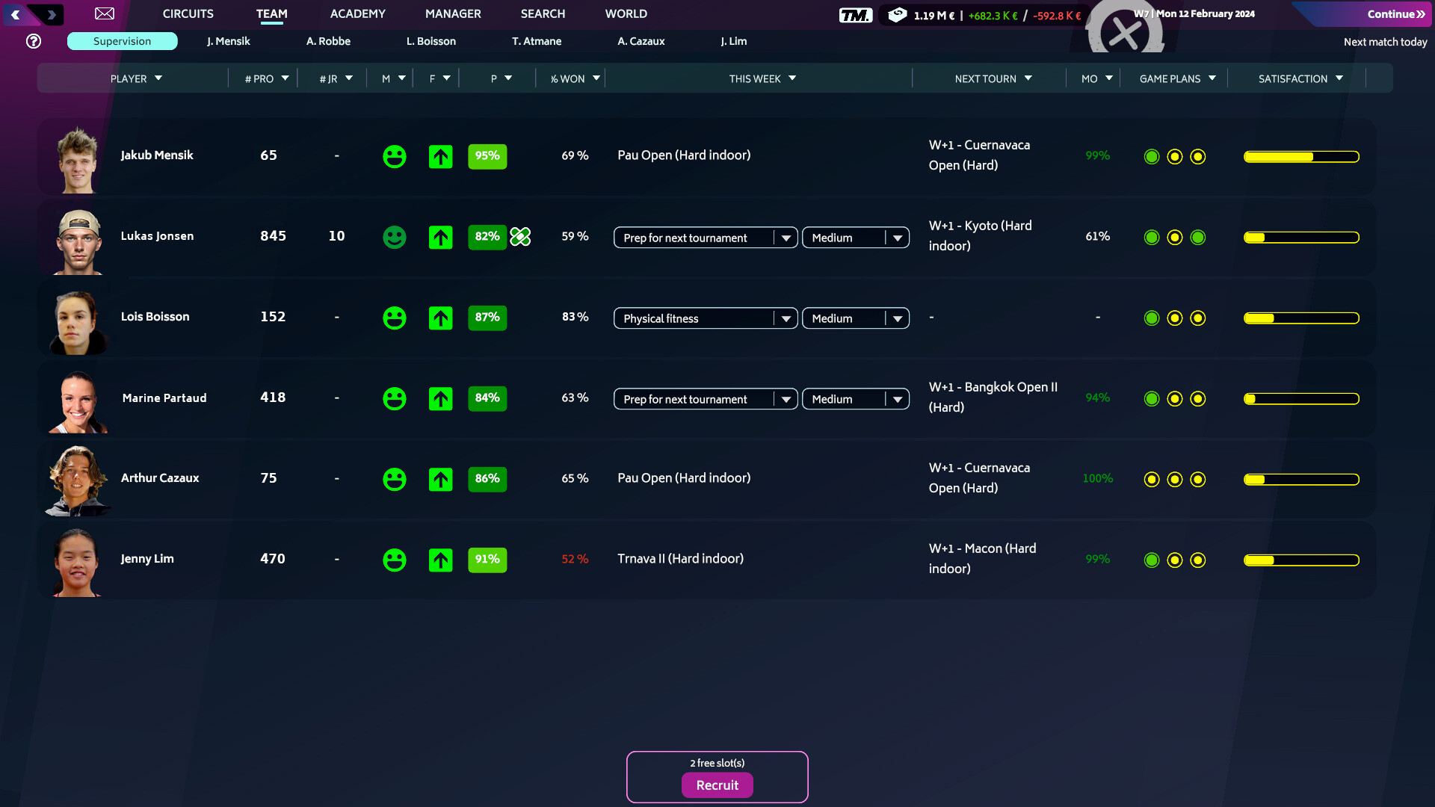Click the TM logo icon in top bar
The image size is (1435, 807).
point(857,14)
